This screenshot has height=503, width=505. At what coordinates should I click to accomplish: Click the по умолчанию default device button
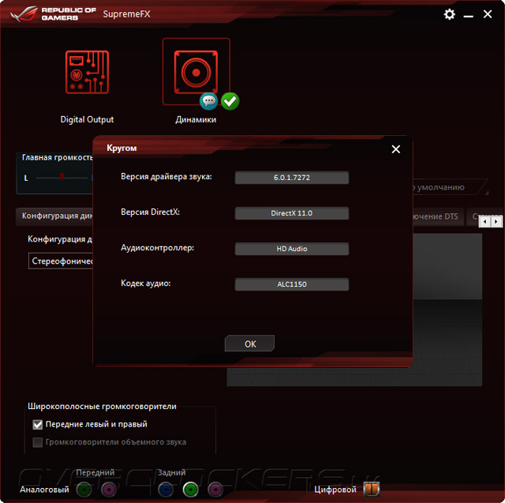point(451,187)
